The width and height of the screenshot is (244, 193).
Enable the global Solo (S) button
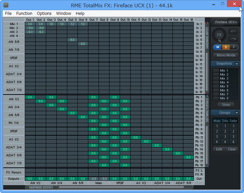click(x=226, y=47)
